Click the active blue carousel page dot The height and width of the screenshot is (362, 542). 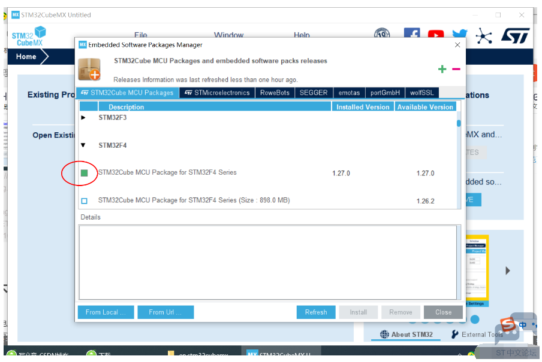point(475,320)
